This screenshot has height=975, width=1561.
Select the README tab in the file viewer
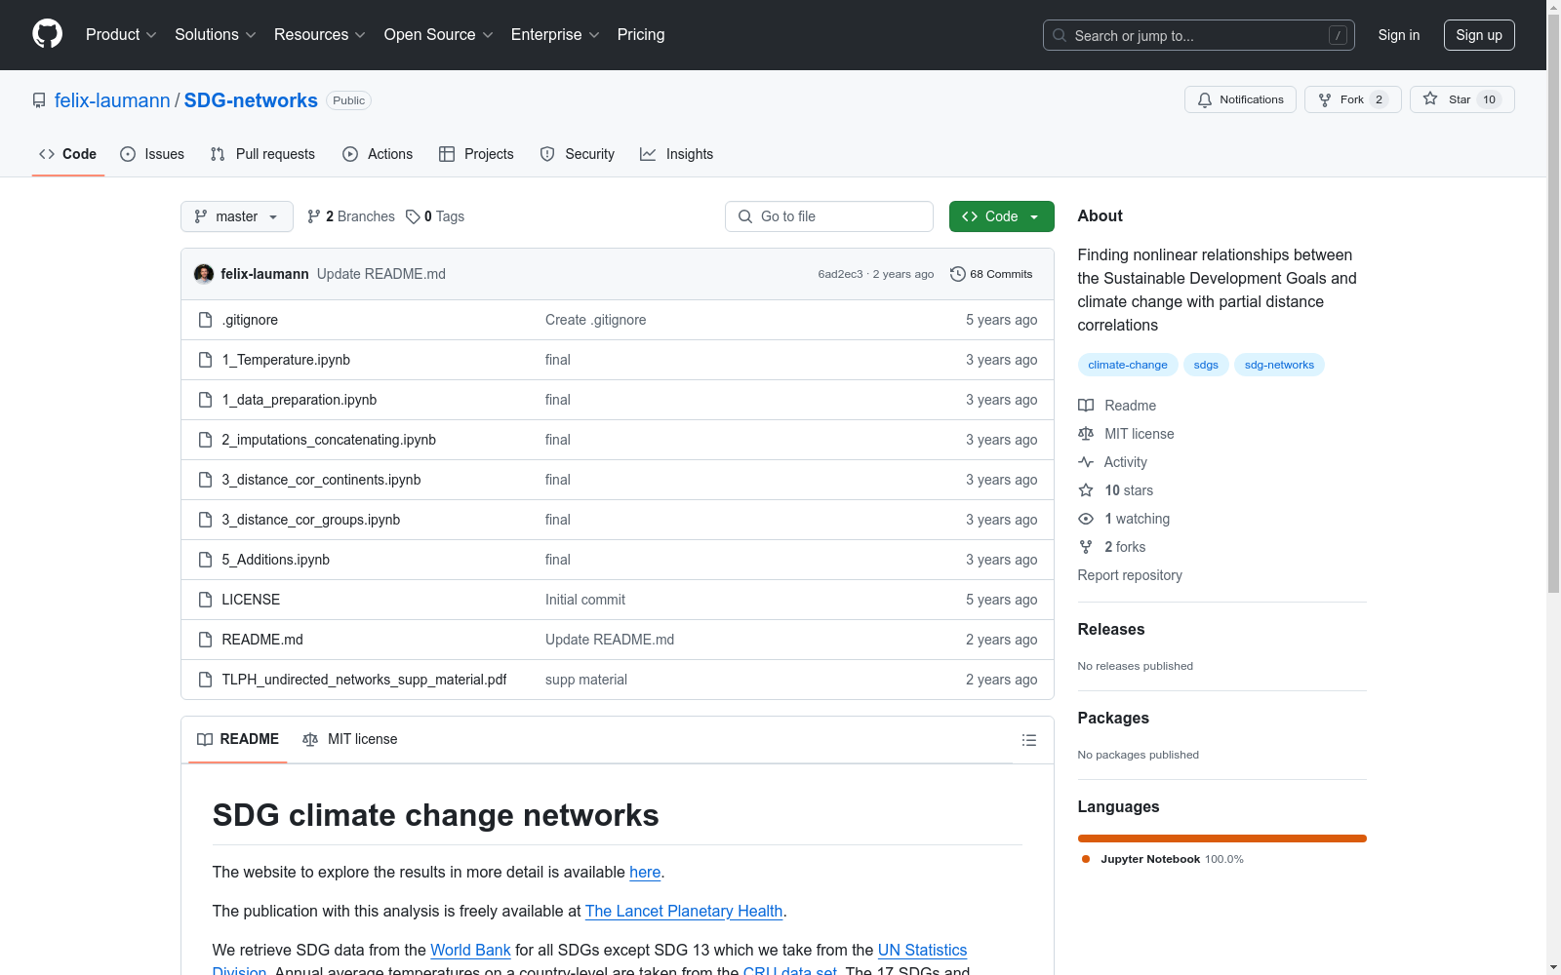238,739
